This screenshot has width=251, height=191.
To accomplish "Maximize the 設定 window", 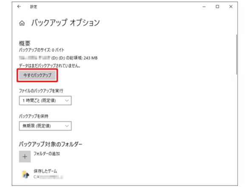I will point(217,6).
